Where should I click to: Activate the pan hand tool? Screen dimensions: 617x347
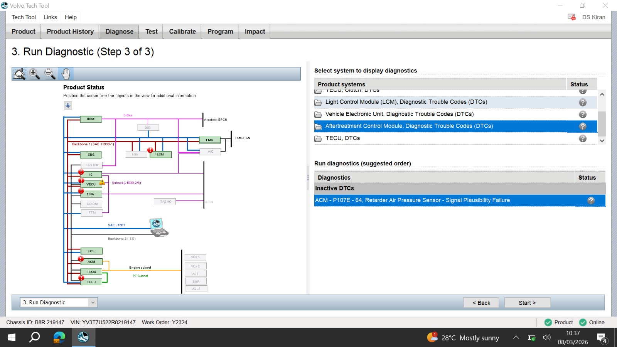pyautogui.click(x=66, y=74)
